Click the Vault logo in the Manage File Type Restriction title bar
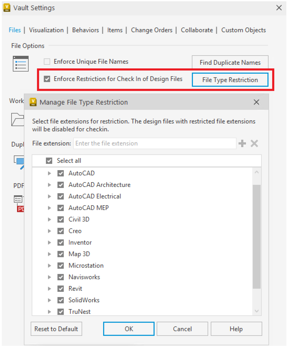Screen dimensions: 289x349 33,102
